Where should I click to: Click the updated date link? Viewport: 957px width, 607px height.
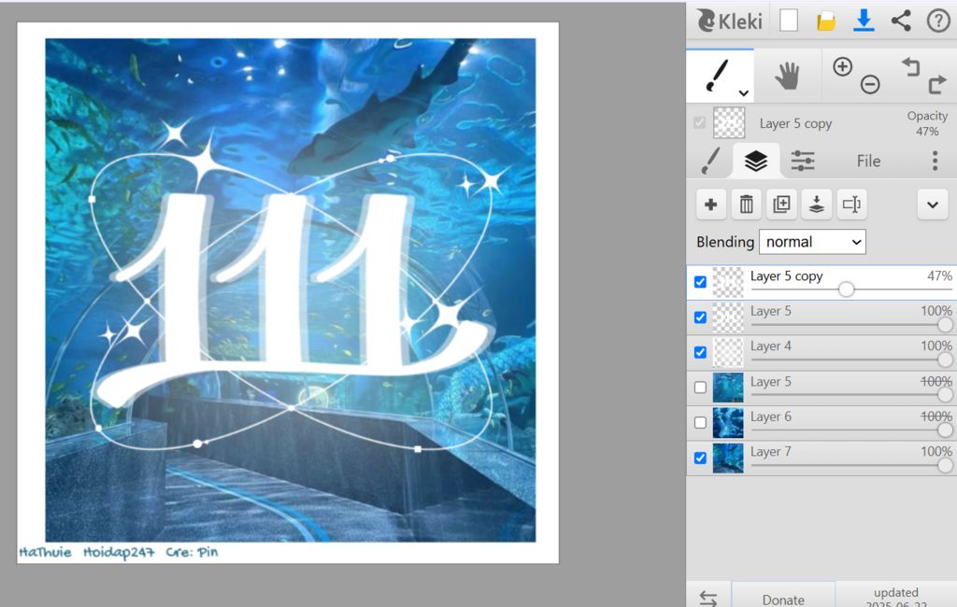coord(895,598)
